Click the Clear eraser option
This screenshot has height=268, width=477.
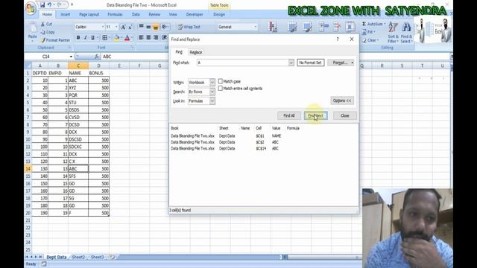[x=370, y=39]
